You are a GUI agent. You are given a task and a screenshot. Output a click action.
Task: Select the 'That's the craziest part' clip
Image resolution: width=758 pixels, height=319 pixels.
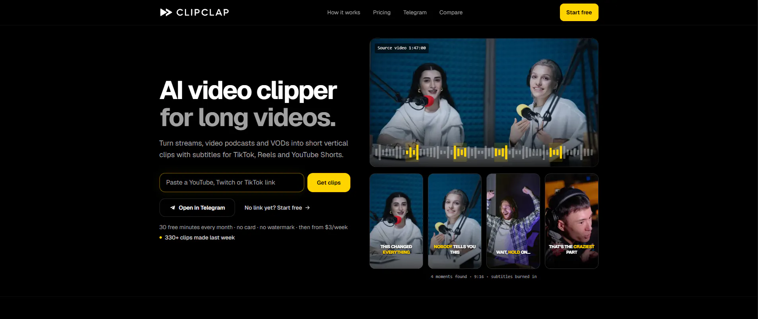(571, 221)
